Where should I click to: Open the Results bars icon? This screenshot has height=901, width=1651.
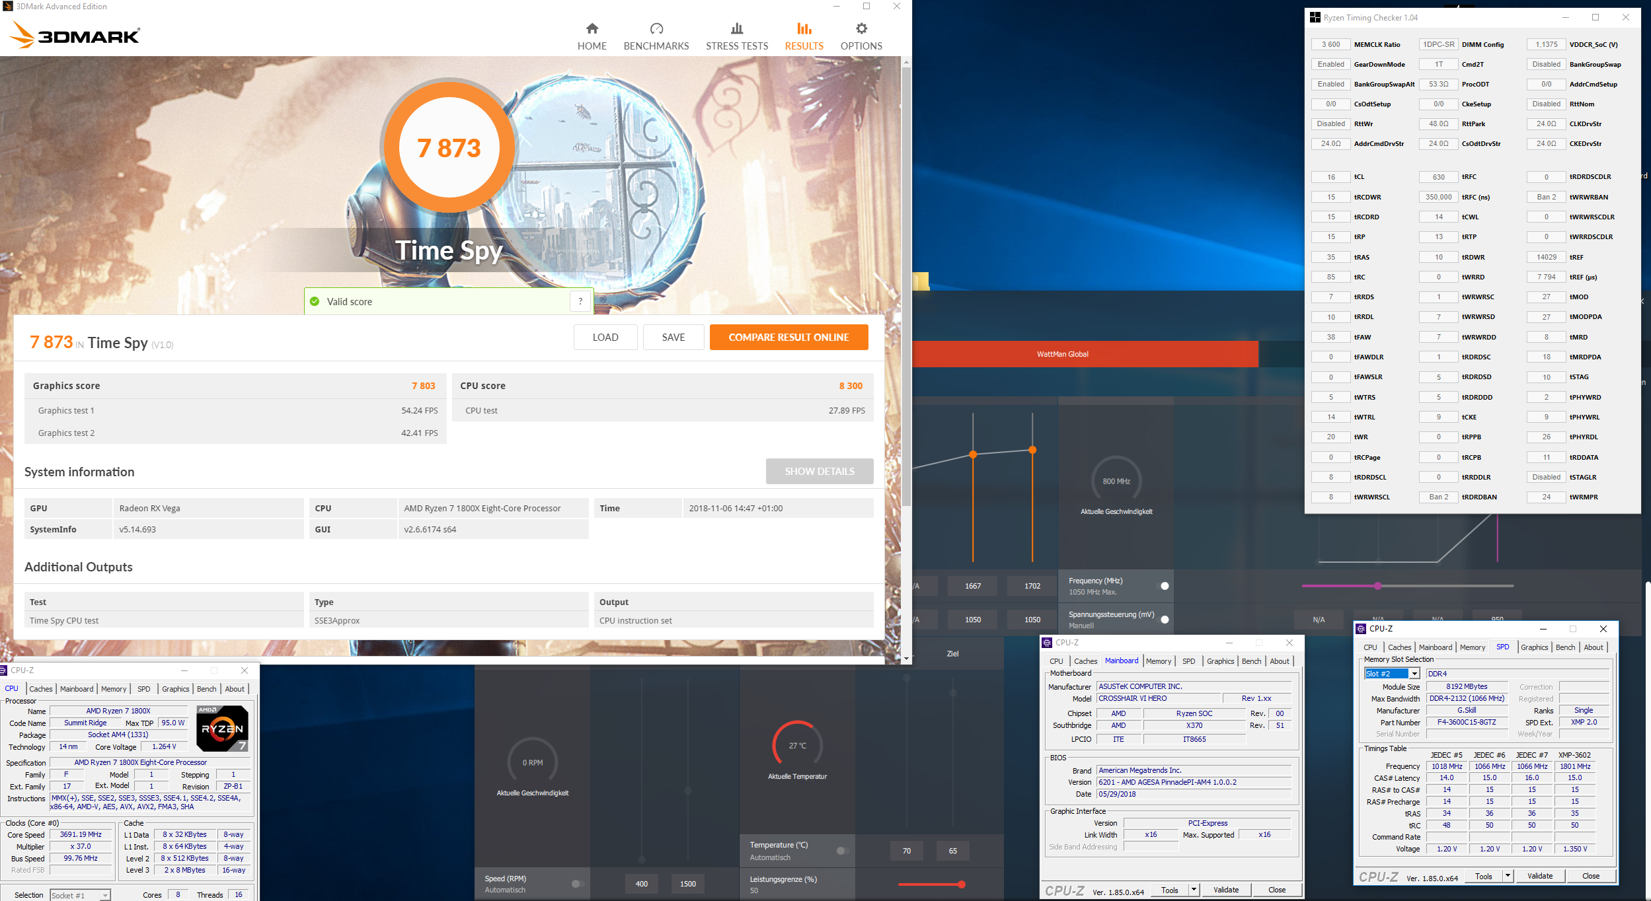point(804,29)
